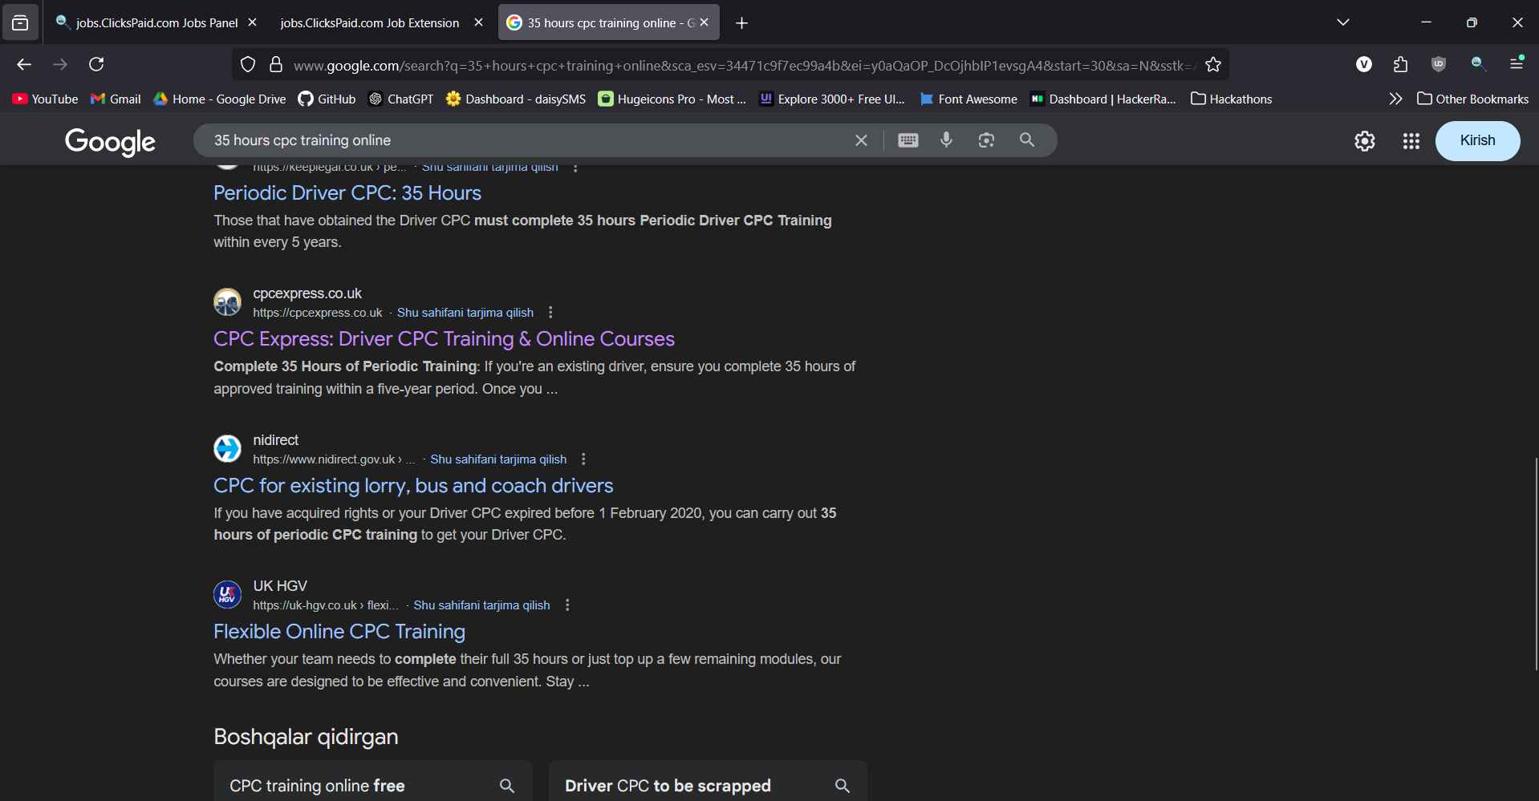The height and width of the screenshot is (801, 1539).
Task: Open the Hackathons bookmarks folder
Action: [x=1232, y=99]
